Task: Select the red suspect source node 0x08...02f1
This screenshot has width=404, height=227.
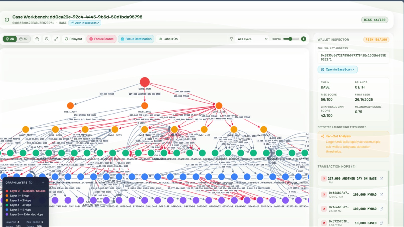Action: (145, 82)
